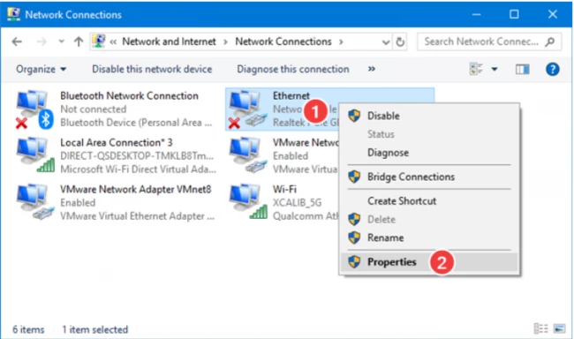574x339 pixels.
Task: Click the refresh icon in address bar
Action: pos(400,41)
